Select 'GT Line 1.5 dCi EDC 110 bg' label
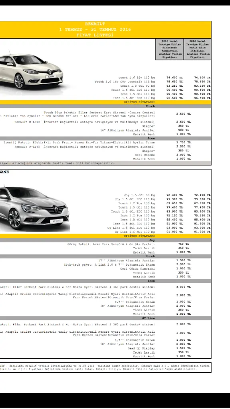This screenshot has width=230, height=409. (x=131, y=228)
